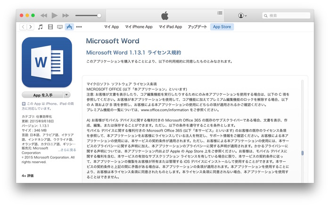330x206 pixels.
Task: Focus the 検索 search field
Action: pos(286,16)
